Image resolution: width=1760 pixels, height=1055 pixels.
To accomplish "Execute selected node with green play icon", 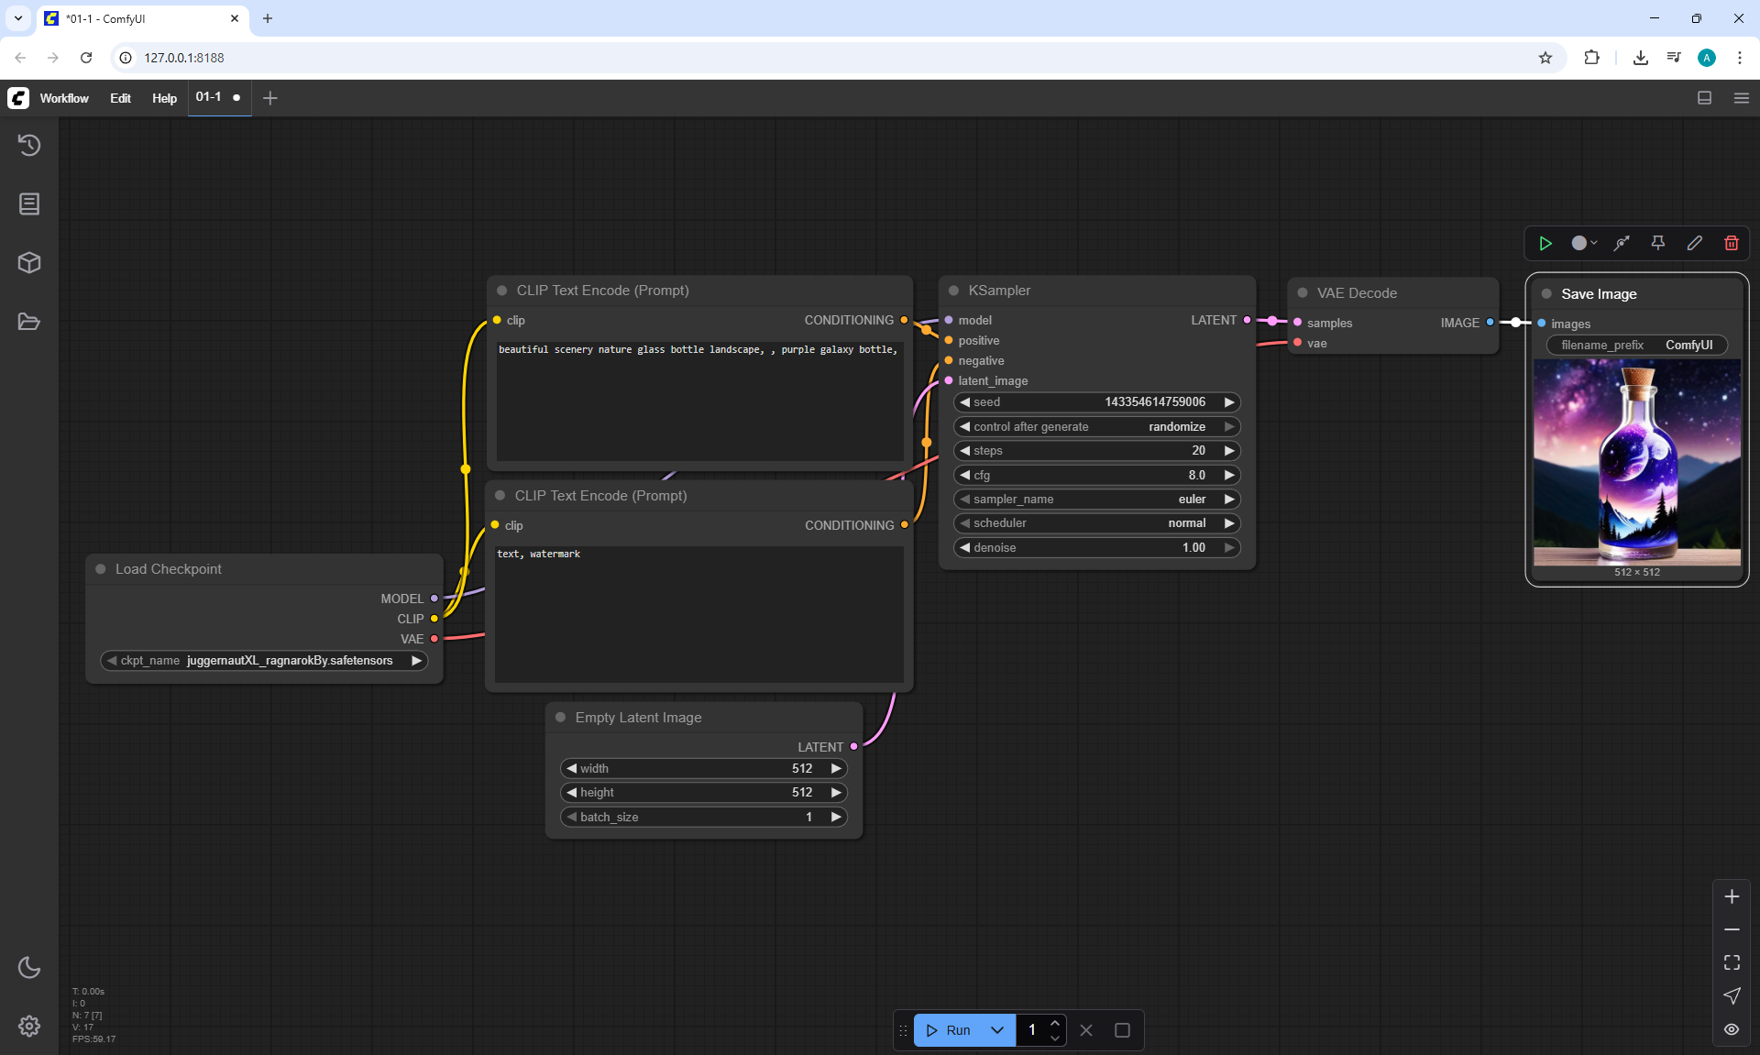I will pyautogui.click(x=1545, y=243).
